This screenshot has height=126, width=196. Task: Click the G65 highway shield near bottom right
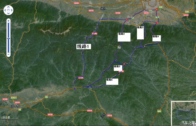pyautogui.click(x=159, y=111)
